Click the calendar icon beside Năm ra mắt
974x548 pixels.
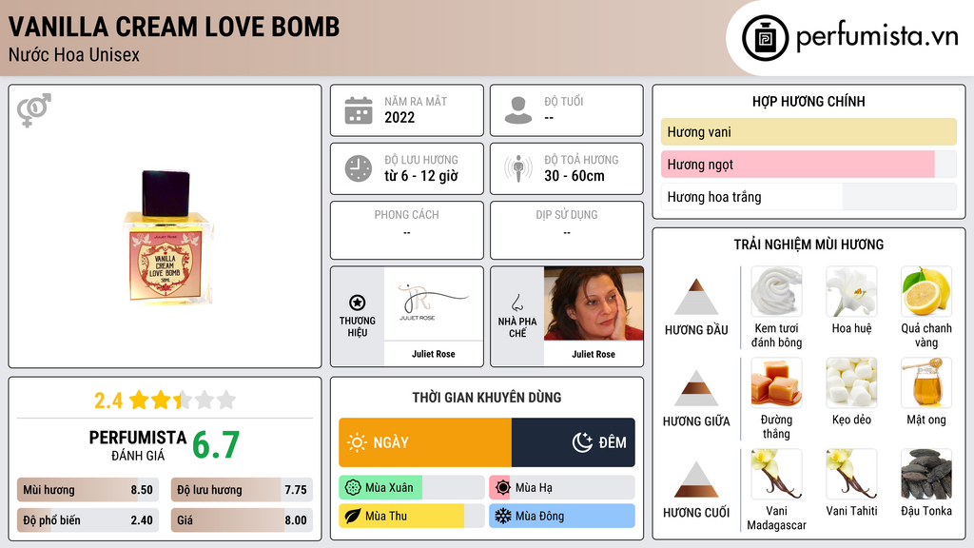[x=359, y=110]
